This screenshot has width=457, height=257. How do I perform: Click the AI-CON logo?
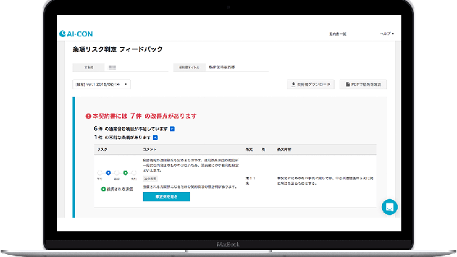(76, 34)
